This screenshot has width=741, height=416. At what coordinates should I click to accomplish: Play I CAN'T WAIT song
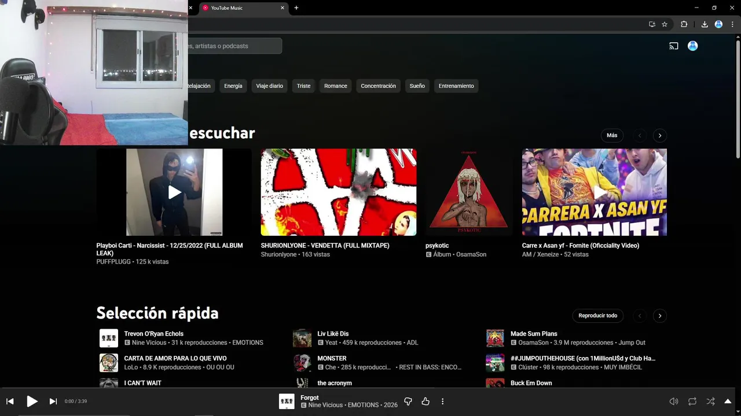pos(142,383)
